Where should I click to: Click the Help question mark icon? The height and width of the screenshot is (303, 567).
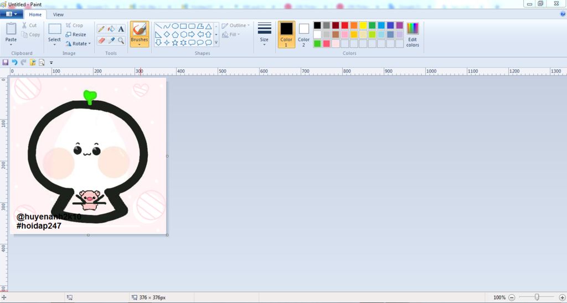point(563,14)
